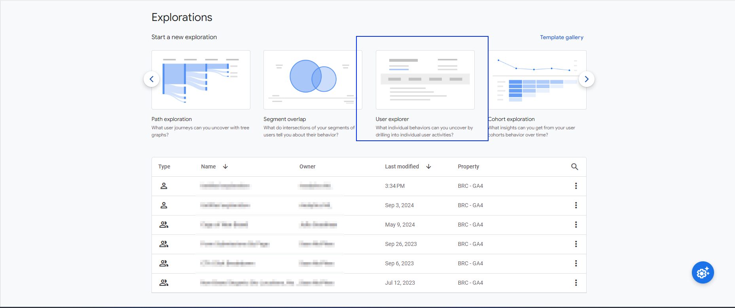The height and width of the screenshot is (308, 735).
Task: Start a Path exploration template
Action: click(x=201, y=94)
